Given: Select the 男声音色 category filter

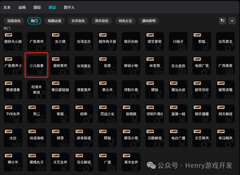Looking at the screenshot, I should (102, 21).
